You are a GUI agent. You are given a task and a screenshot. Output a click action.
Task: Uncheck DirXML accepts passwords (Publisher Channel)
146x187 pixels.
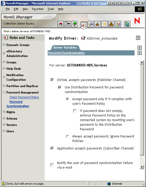click(x=52, y=80)
